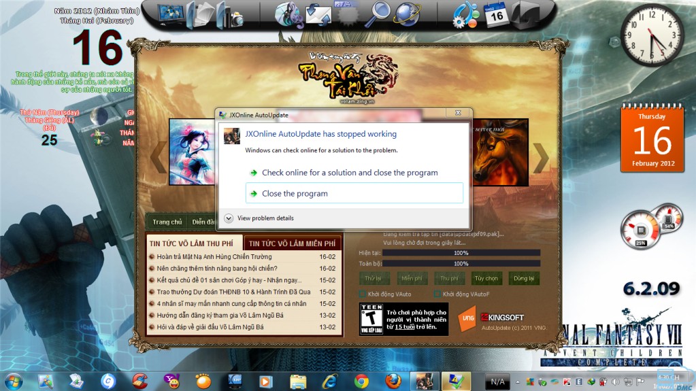
Task: Open the calendar dock icon showing 16
Action: click(494, 13)
